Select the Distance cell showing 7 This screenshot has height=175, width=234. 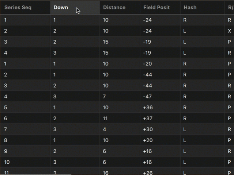105,97
